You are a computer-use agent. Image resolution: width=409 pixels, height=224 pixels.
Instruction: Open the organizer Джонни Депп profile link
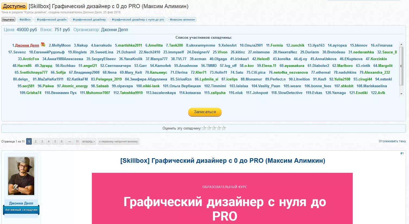pyautogui.click(x=114, y=30)
